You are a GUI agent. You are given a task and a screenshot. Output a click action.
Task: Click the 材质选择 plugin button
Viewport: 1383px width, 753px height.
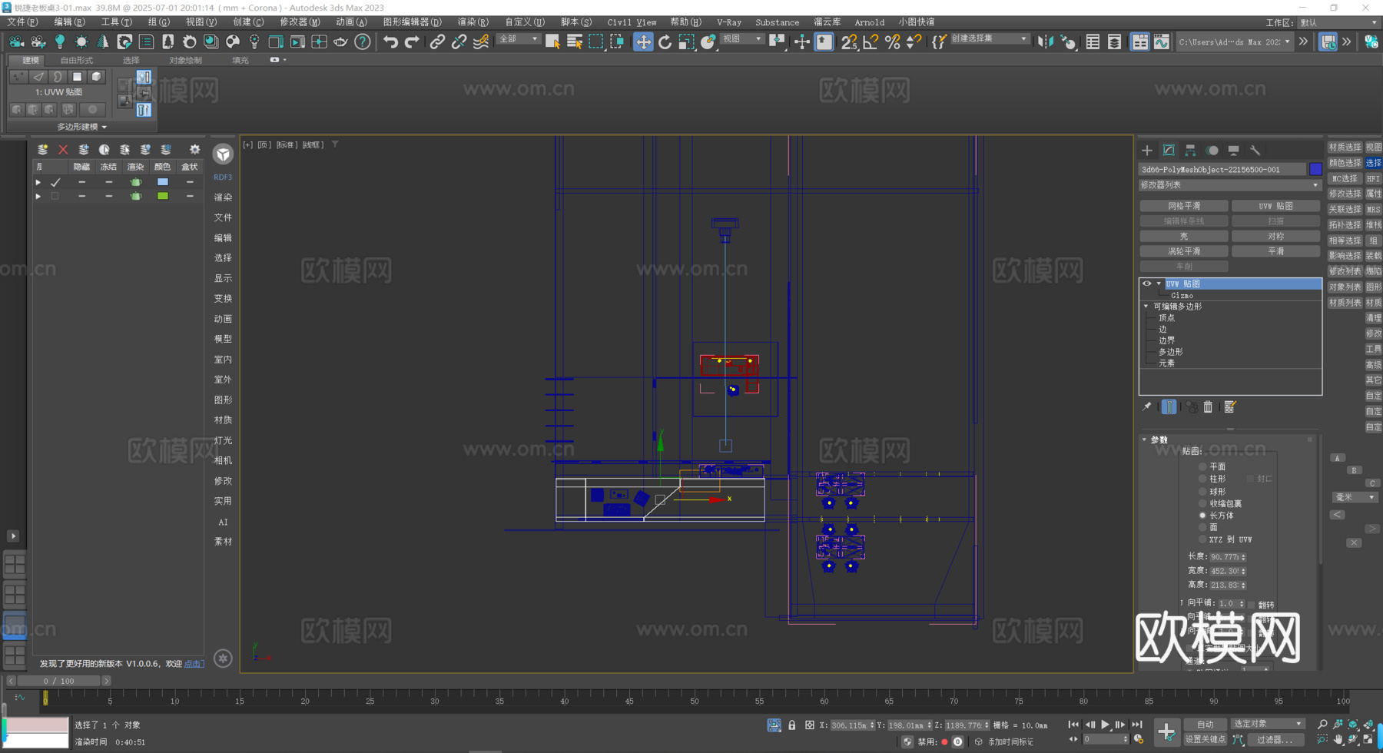coord(1345,147)
